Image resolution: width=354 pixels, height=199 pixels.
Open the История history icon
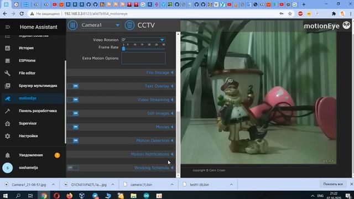tap(8, 48)
